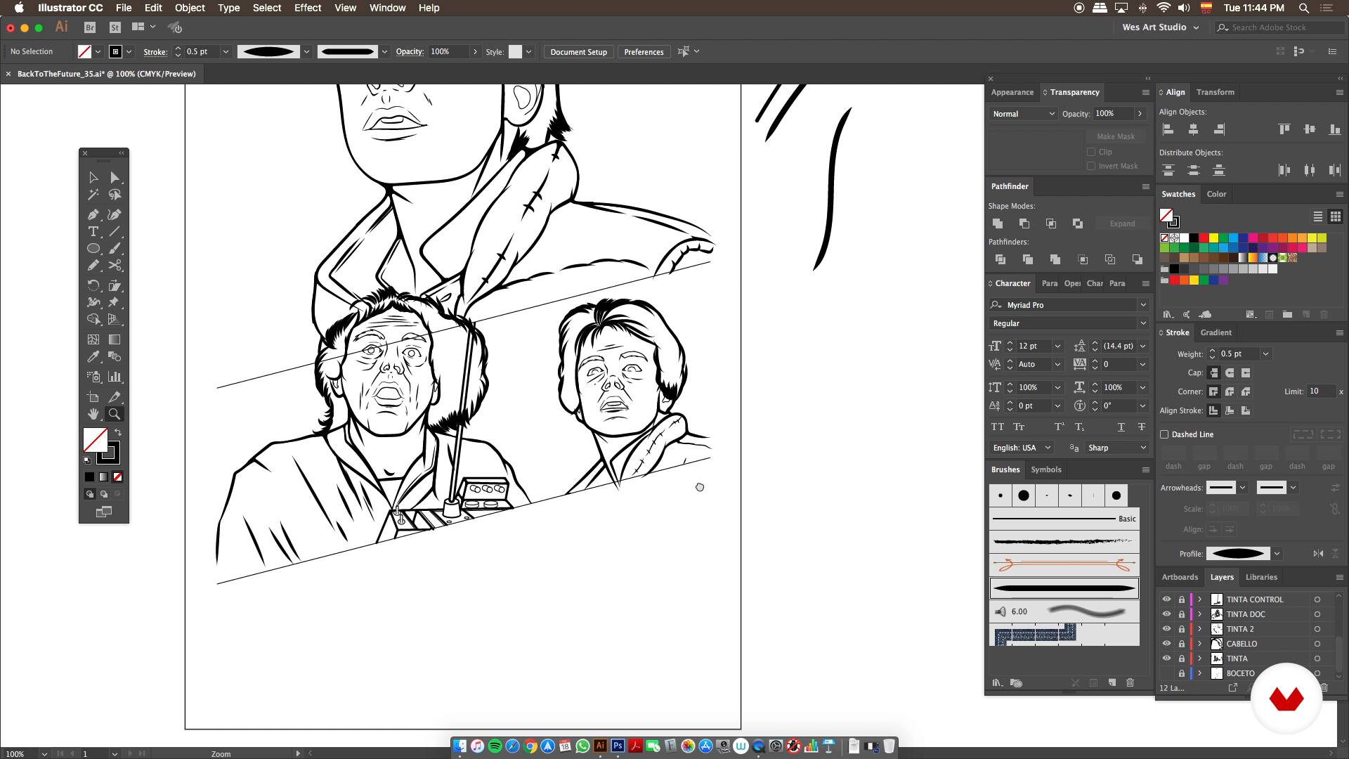Click the Preferences button
Viewport: 1349px width, 759px height.
644,52
